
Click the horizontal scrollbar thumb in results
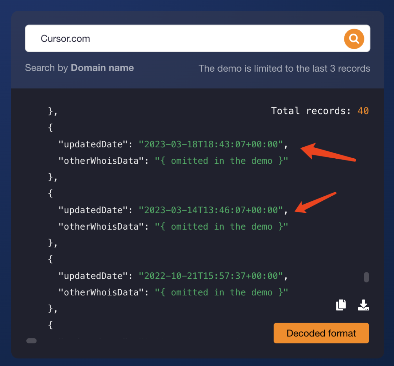click(x=31, y=341)
